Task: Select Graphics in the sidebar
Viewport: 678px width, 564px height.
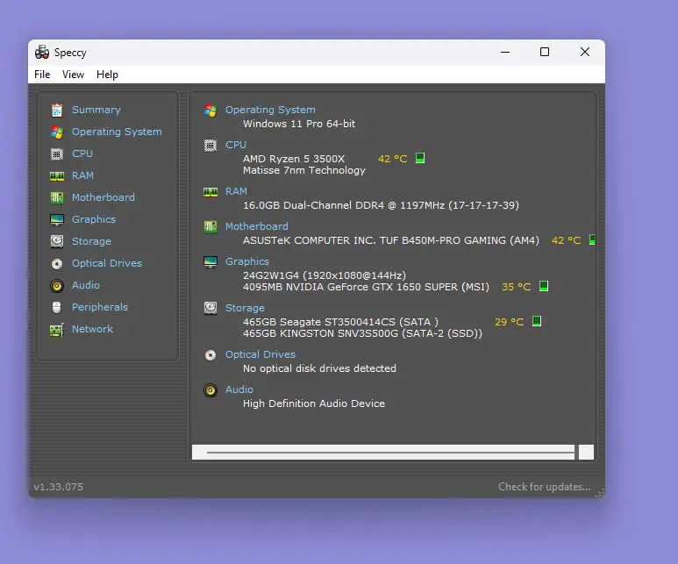Action: 93,219
